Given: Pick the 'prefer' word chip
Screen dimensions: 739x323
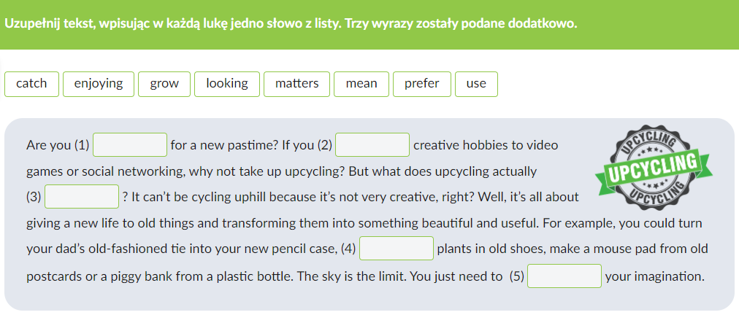Looking at the screenshot, I should point(422,84).
